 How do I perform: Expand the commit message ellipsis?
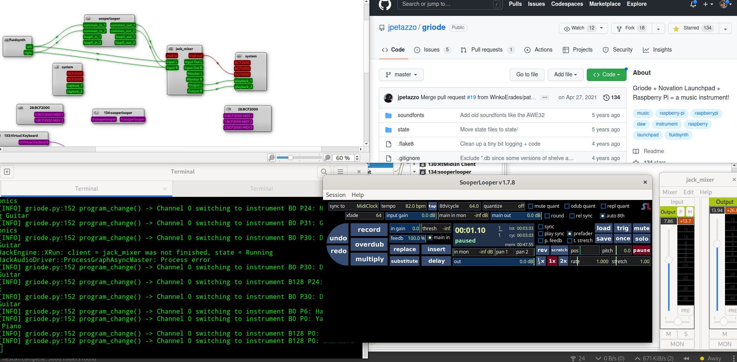(545, 98)
